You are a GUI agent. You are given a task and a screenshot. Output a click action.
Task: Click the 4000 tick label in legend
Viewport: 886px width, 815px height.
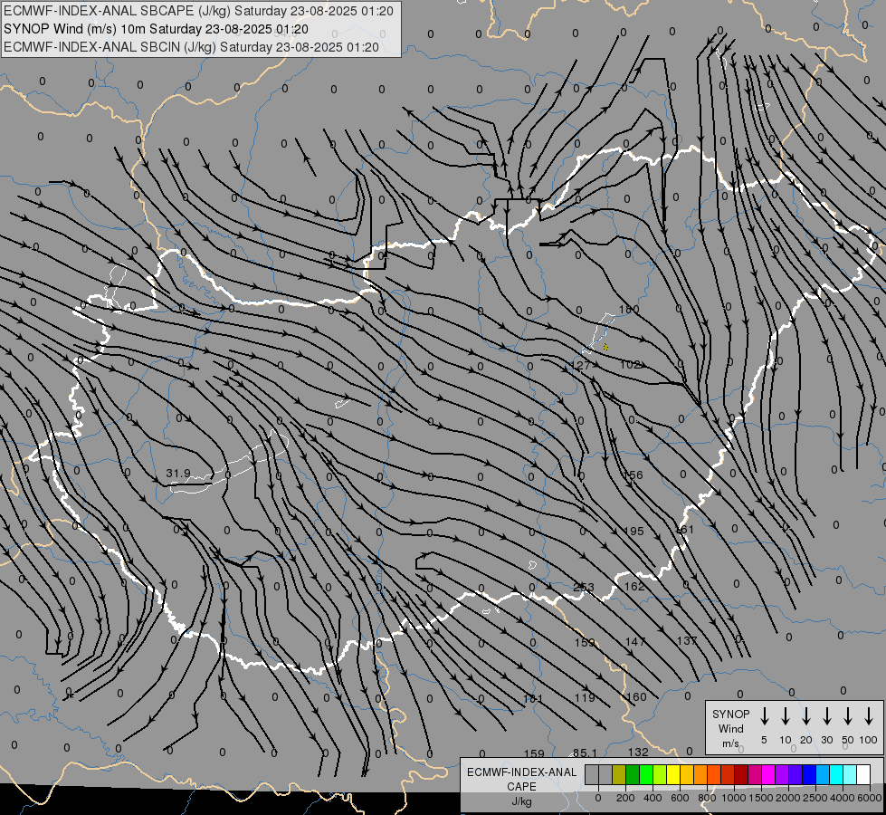tap(842, 798)
